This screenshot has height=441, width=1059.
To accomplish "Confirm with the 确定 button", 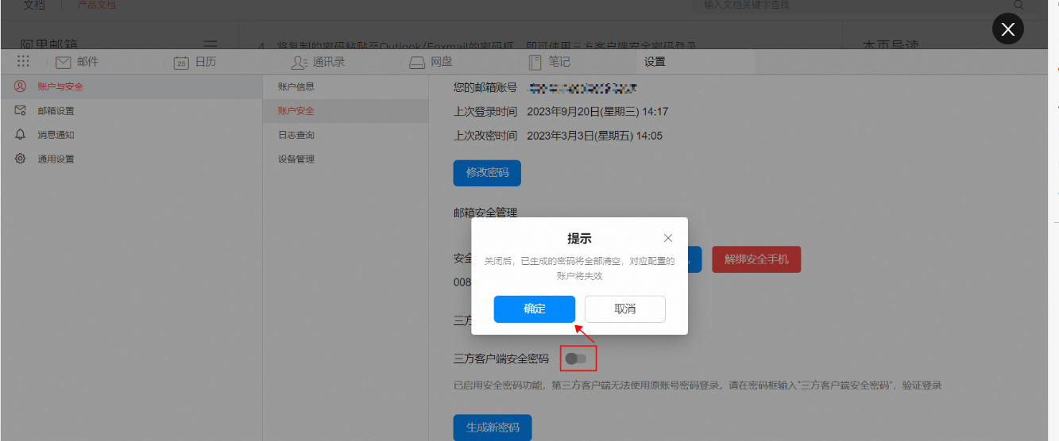I will point(534,309).
